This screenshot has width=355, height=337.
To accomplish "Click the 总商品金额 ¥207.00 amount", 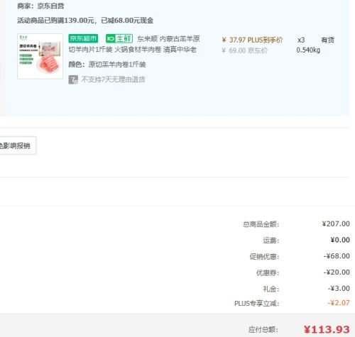I will 336,223.
